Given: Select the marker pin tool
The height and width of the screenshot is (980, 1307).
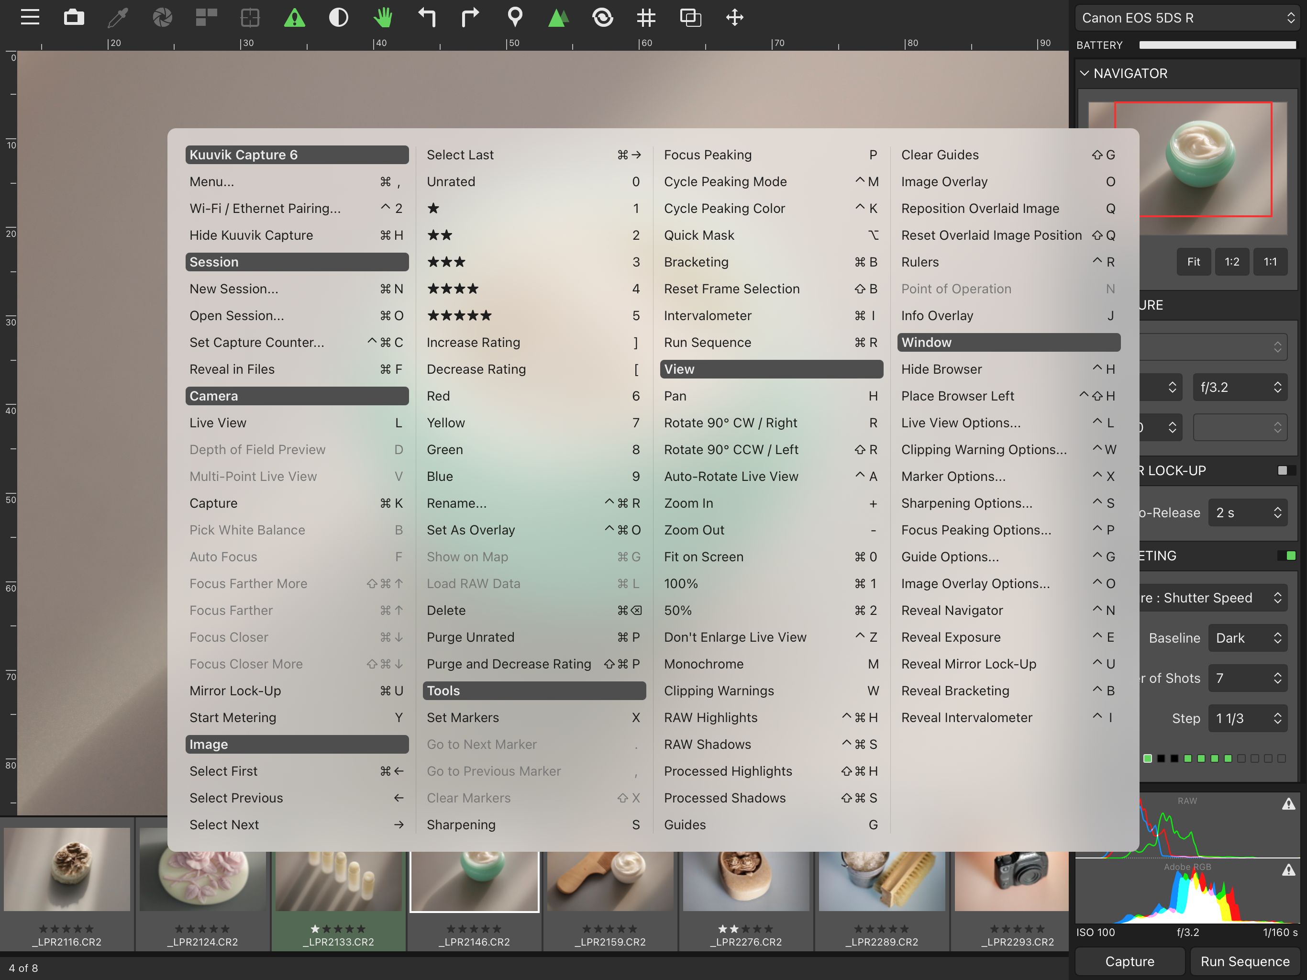Looking at the screenshot, I should pyautogui.click(x=515, y=17).
